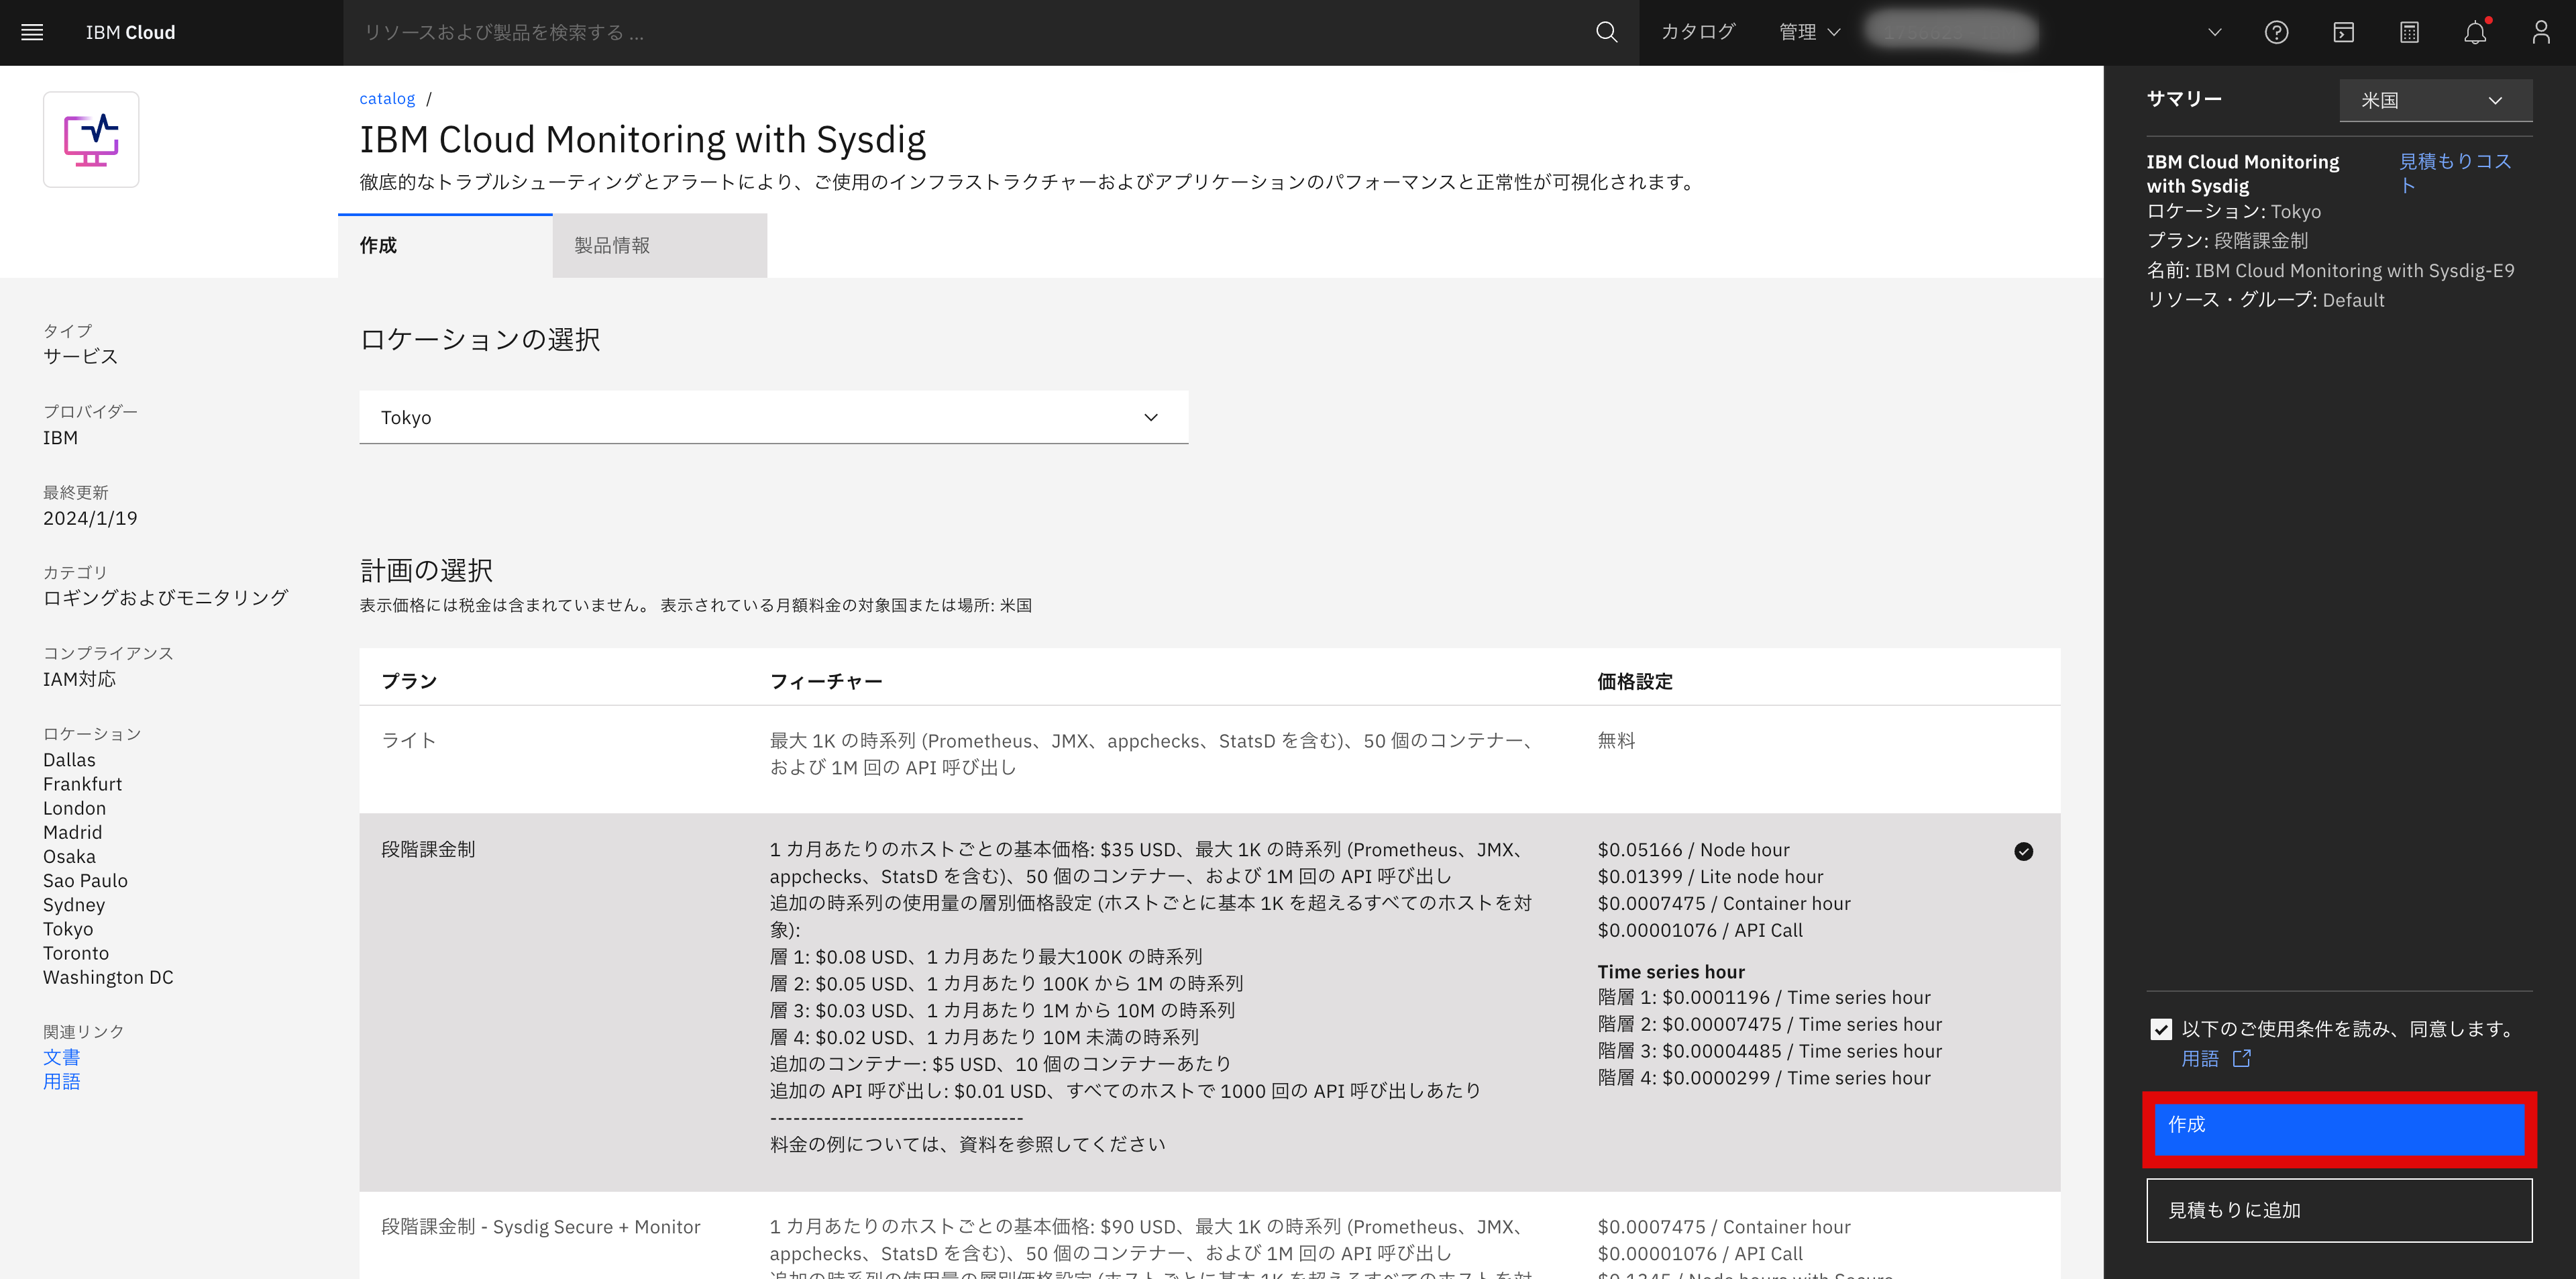Open the Tokyo location dropdown
This screenshot has height=1279, width=2576.
[x=773, y=417]
